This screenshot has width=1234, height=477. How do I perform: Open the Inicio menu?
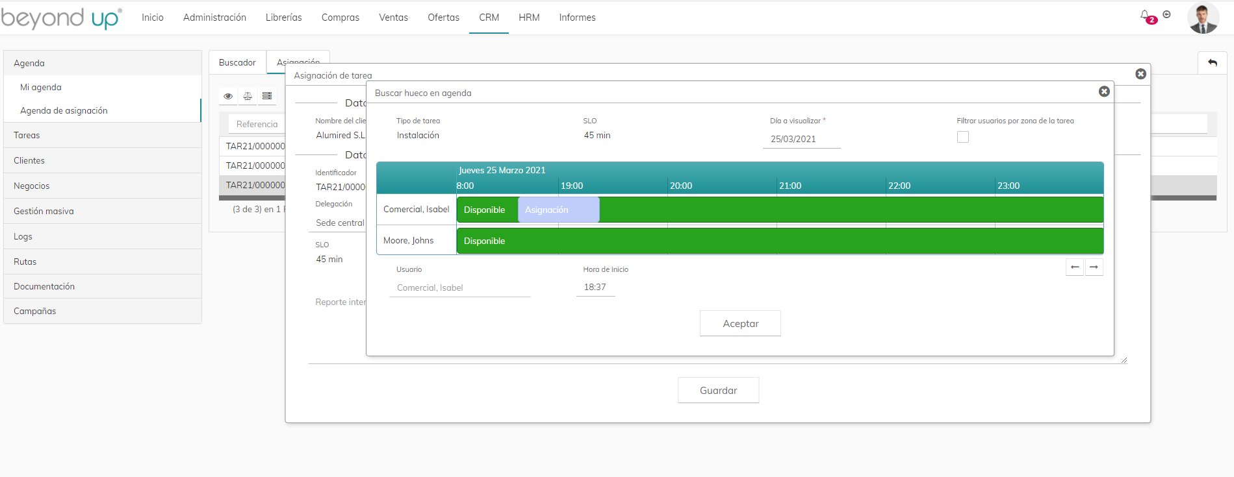tap(153, 18)
